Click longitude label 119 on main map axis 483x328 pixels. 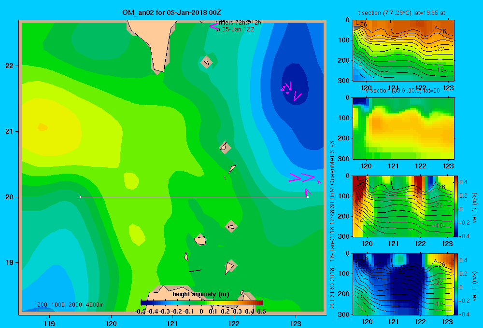click(x=50, y=323)
